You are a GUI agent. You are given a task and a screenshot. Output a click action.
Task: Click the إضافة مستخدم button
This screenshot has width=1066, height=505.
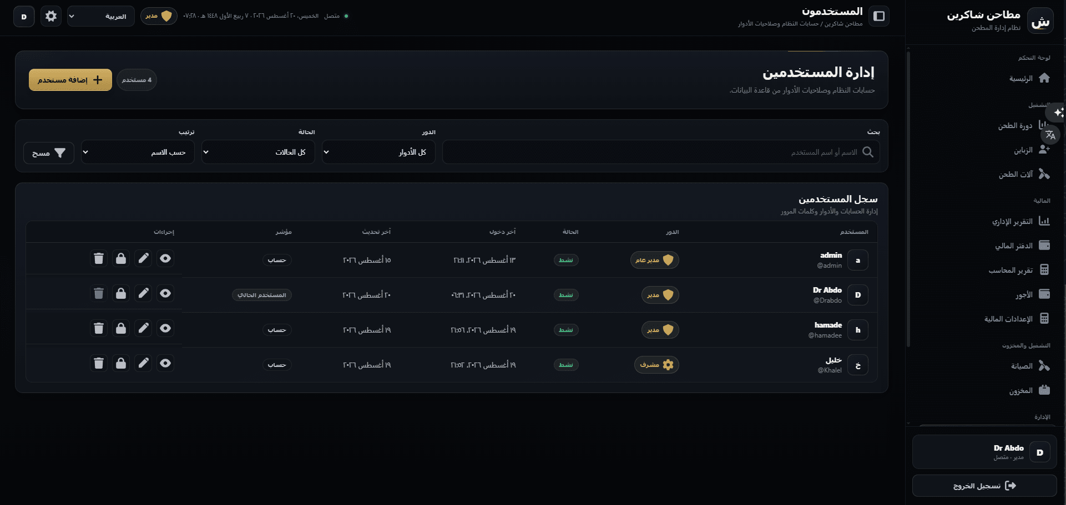[70, 80]
